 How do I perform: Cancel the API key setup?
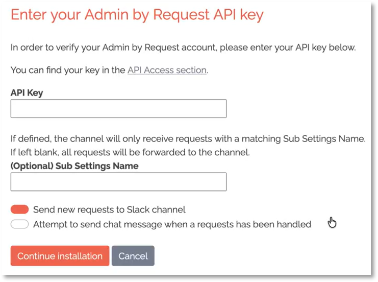(x=133, y=255)
